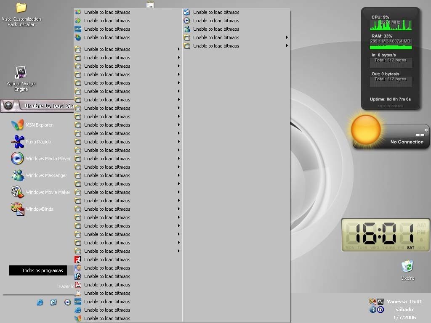Viewport: 431px width, 323px height.
Task: Click the 1/7/2006 date in the taskbar
Action: click(404, 318)
